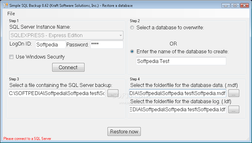This screenshot has width=252, height=143.
Task: Maximize the Simple SQL Backup window
Action: click(x=235, y=6)
